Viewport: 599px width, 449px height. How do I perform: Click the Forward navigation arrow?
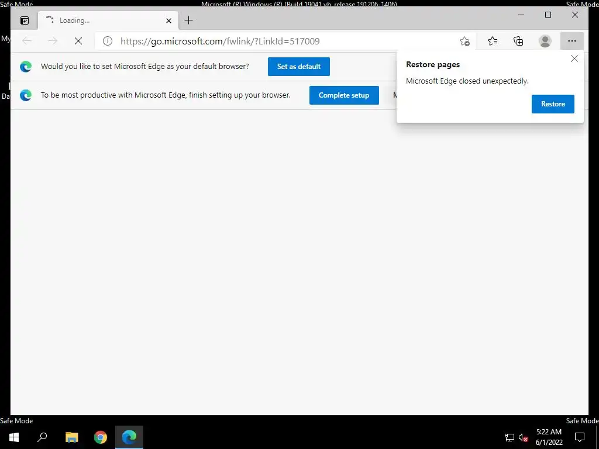pos(52,41)
